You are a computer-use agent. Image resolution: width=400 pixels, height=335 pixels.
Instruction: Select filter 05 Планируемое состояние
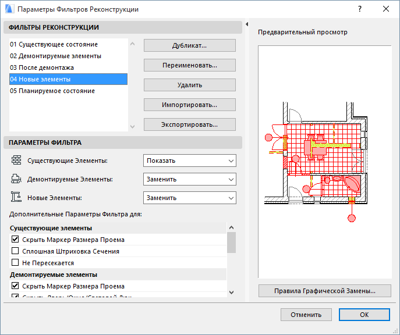(68, 91)
